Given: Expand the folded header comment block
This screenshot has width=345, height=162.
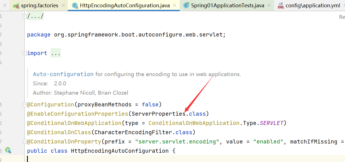Looking at the screenshot, I should [x=24, y=16].
